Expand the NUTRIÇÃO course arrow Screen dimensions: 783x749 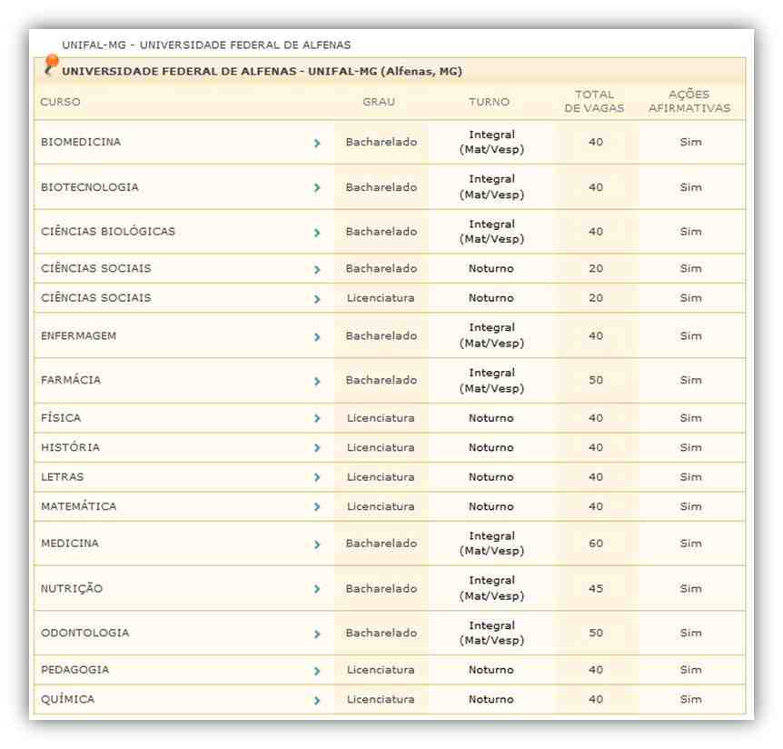click(x=317, y=590)
